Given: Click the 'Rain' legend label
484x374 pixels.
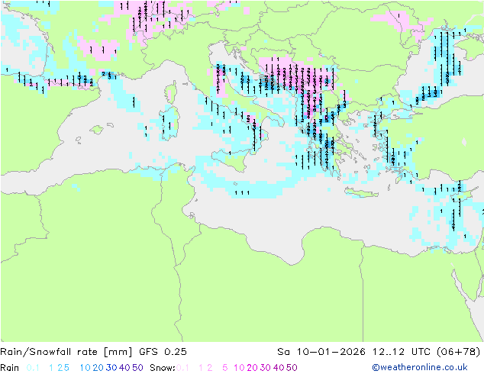Looking at the screenshot, I should pos(10,368).
